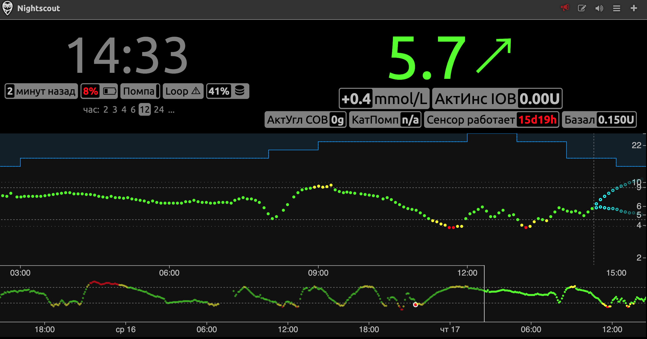
Task: Open the Базал 0.150U pill
Action: 599,120
